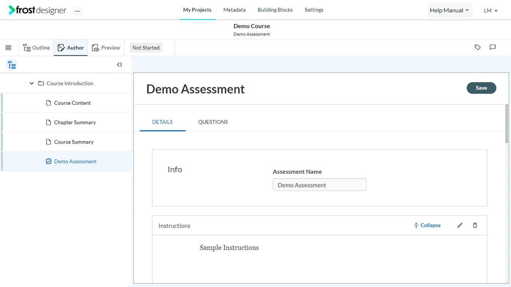Viewport: 511px width, 287px height.
Task: Open the Metadata menu
Action: click(234, 10)
